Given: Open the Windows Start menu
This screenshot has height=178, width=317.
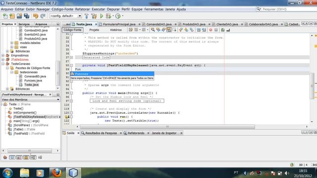Looking at the screenshot, I should pos(7,173).
